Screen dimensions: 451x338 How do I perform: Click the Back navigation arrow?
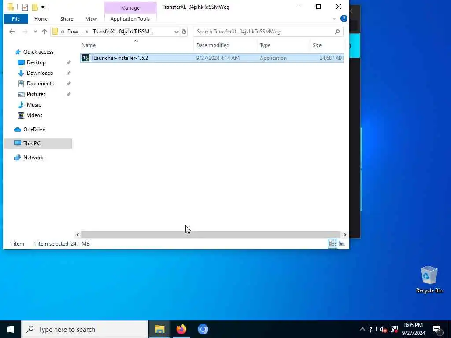pos(12,32)
